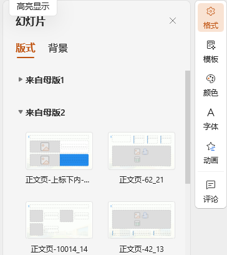Click the 正文页-62_21 caption text
227x255 pixels.
[x=142, y=179]
